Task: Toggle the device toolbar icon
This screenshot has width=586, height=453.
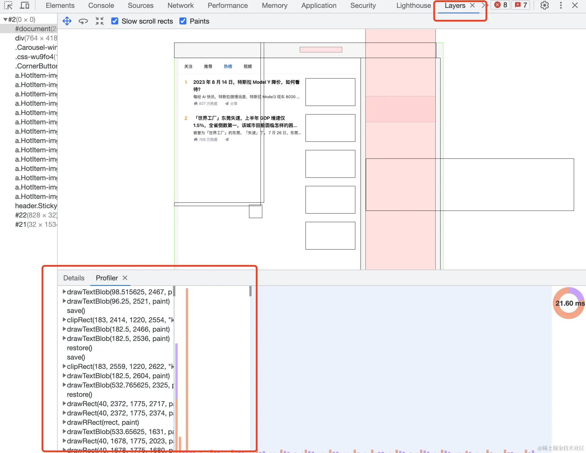Action: click(x=25, y=5)
